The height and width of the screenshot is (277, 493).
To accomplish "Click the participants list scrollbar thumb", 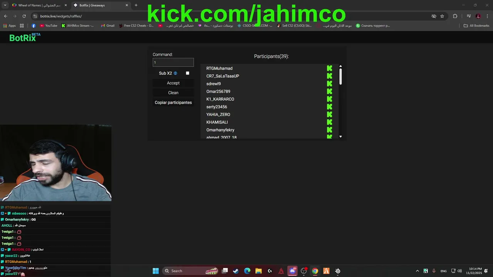I will click(x=340, y=76).
